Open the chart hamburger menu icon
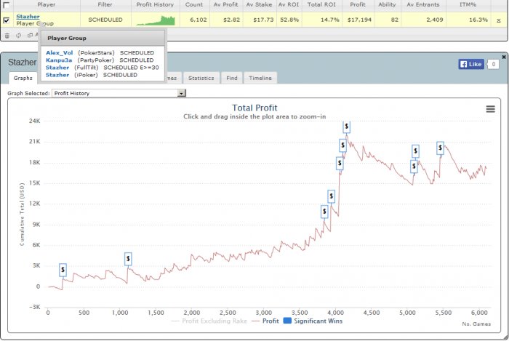The height and width of the screenshot is (341, 509). (x=491, y=109)
